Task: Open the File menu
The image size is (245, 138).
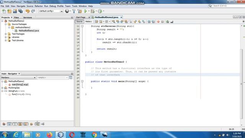Action: [2, 6]
